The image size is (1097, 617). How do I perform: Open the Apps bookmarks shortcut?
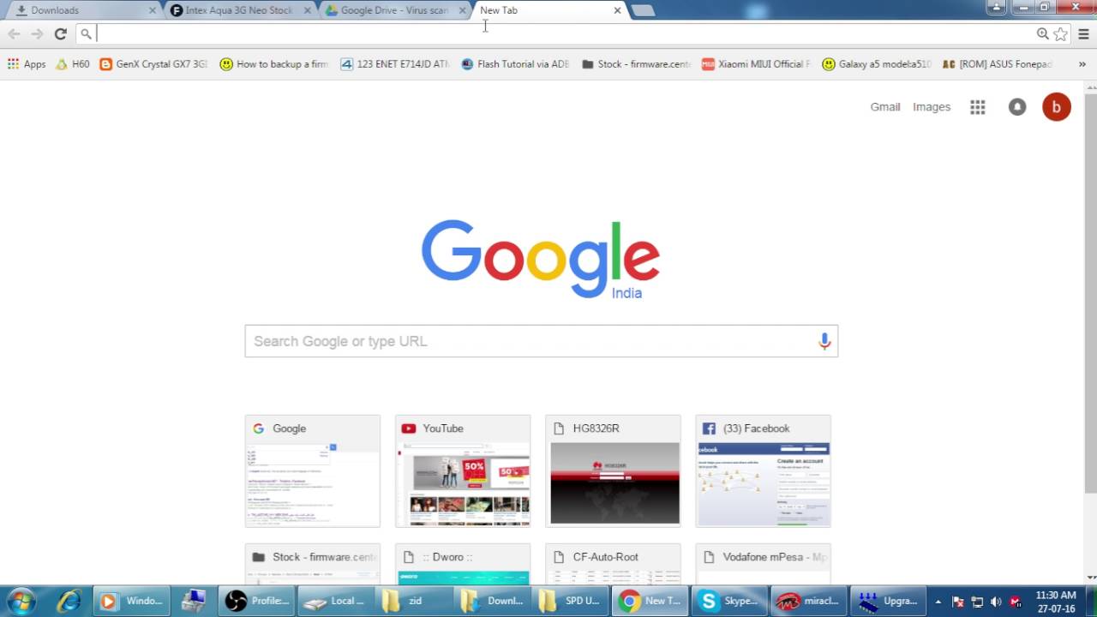coord(27,64)
